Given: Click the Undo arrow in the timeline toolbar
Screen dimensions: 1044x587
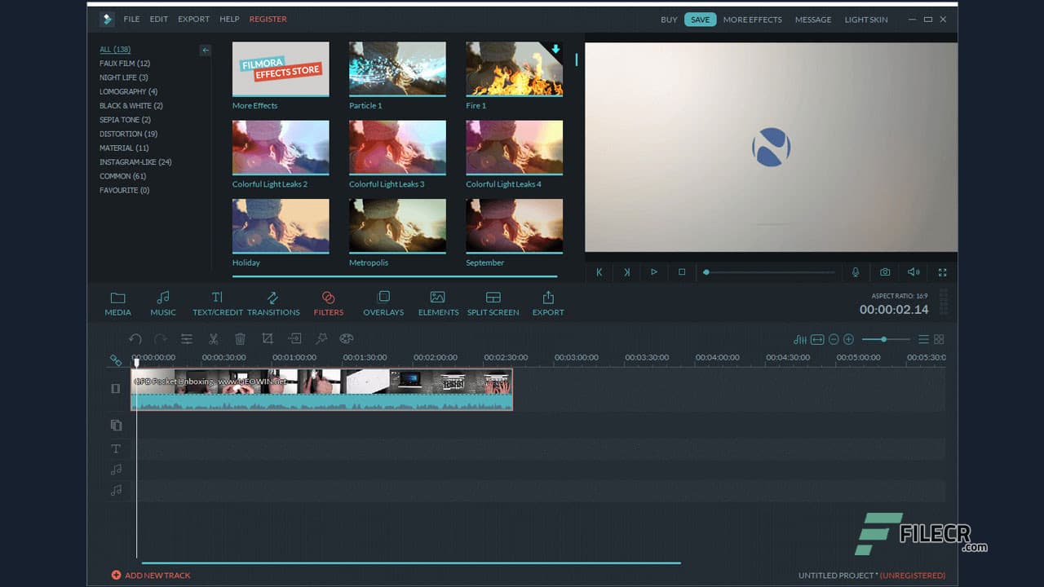Looking at the screenshot, I should (x=135, y=338).
